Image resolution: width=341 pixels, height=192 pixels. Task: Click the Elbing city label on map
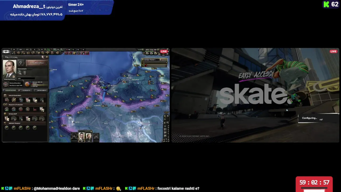pos(116,92)
